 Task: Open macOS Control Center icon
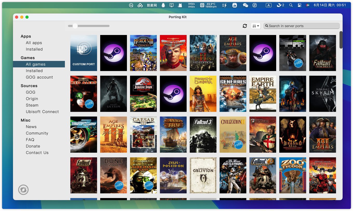point(299,5)
